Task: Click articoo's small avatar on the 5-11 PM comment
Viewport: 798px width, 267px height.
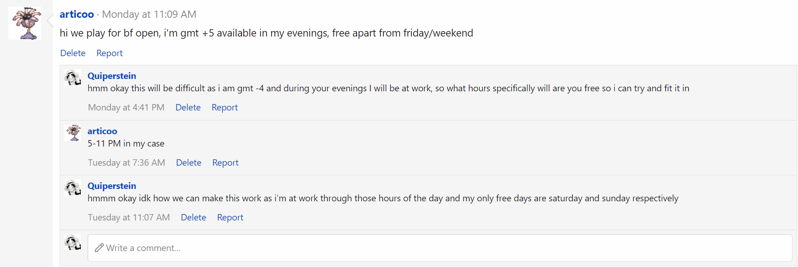Action: pyautogui.click(x=73, y=133)
